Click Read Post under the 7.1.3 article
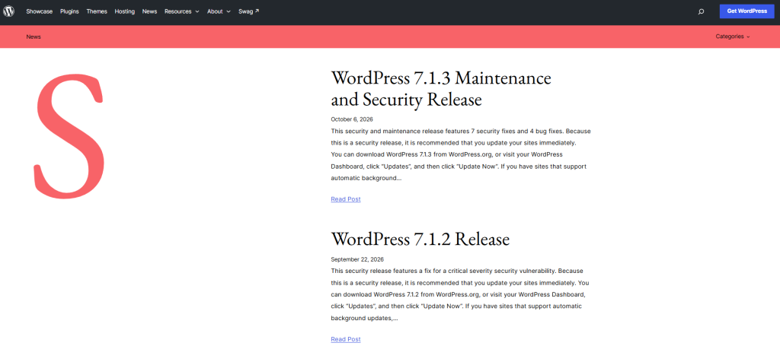This screenshot has width=780, height=346. (345, 199)
